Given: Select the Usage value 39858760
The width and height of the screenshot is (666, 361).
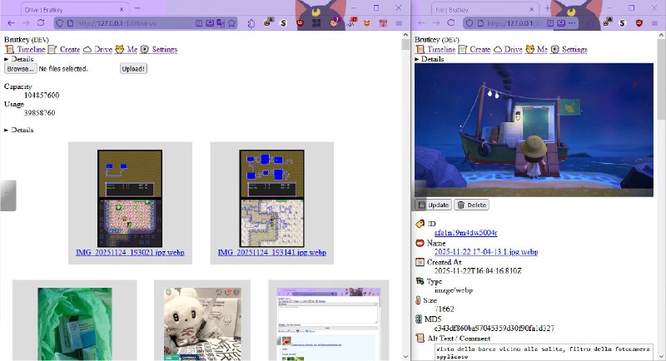Looking at the screenshot, I should click(x=39, y=113).
